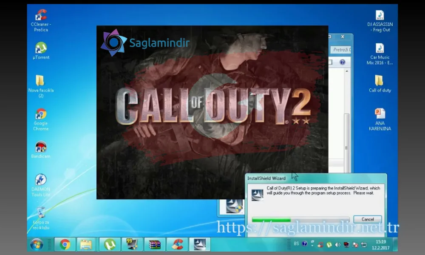425x255 pixels.
Task: Open the volume speaker tray icon
Action: (338, 245)
